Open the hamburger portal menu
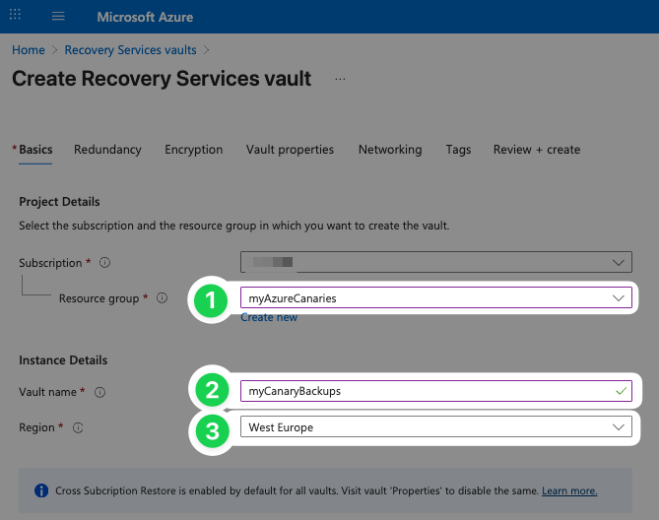 (58, 17)
